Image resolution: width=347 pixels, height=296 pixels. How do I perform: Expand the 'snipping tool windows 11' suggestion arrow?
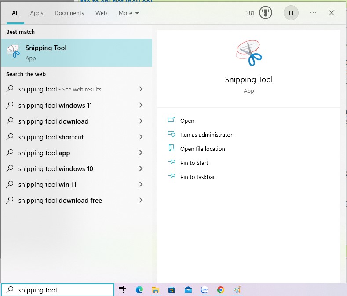coord(141,105)
